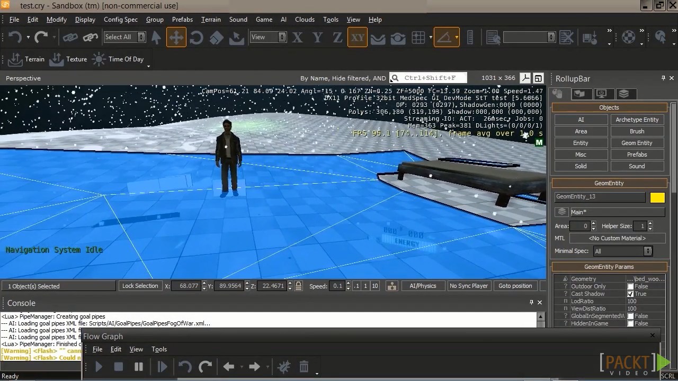Toggle the ruler tool
Screen dimensions: 678x381
click(x=470, y=38)
